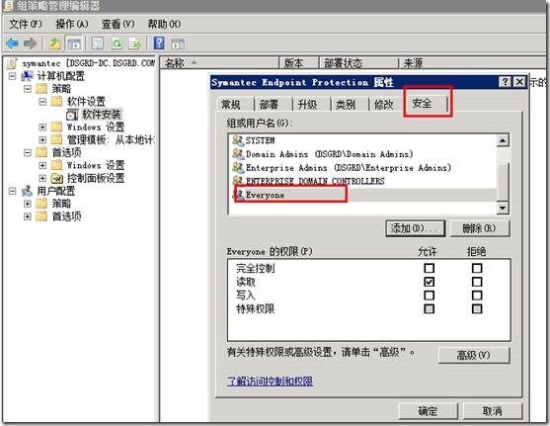Expand 策略 under 用户配置
The height and width of the screenshot is (426, 550).
tap(28, 204)
